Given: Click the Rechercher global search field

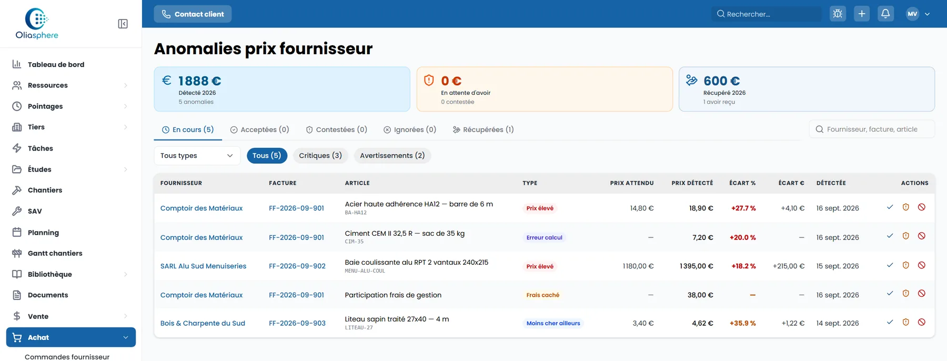Looking at the screenshot, I should (x=766, y=14).
